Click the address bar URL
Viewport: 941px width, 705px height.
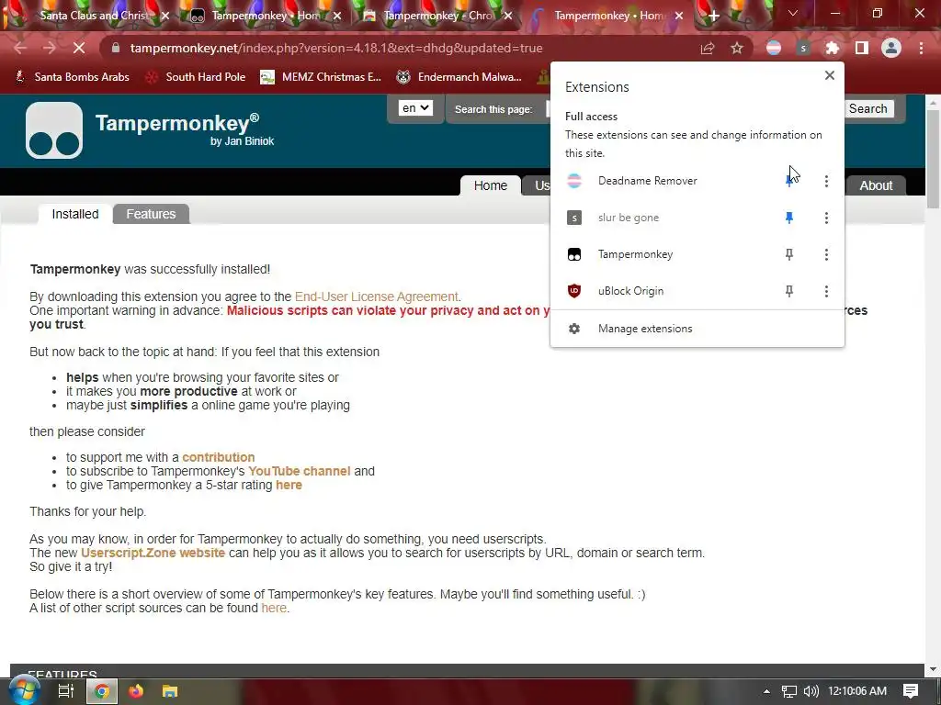(336, 48)
